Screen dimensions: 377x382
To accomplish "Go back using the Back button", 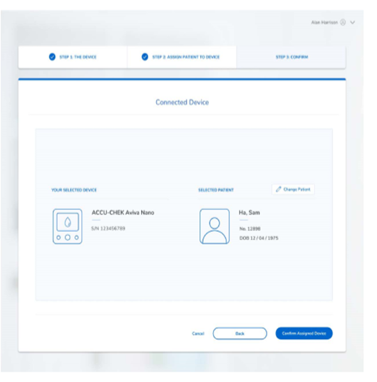I will [x=240, y=333].
